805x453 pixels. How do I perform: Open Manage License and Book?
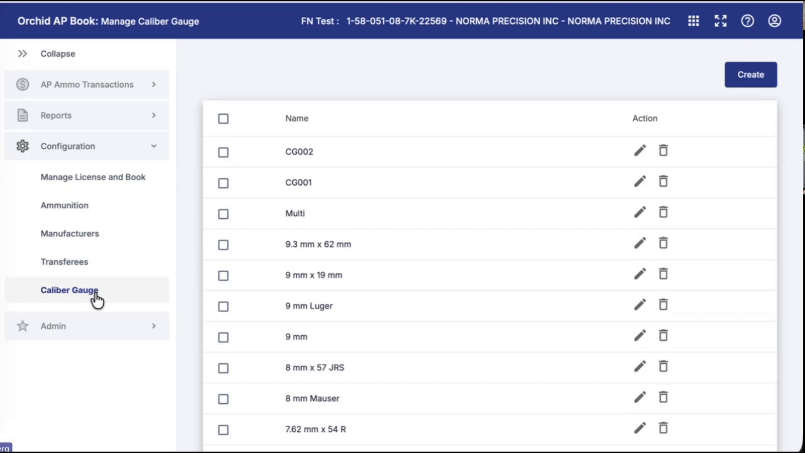[93, 177]
